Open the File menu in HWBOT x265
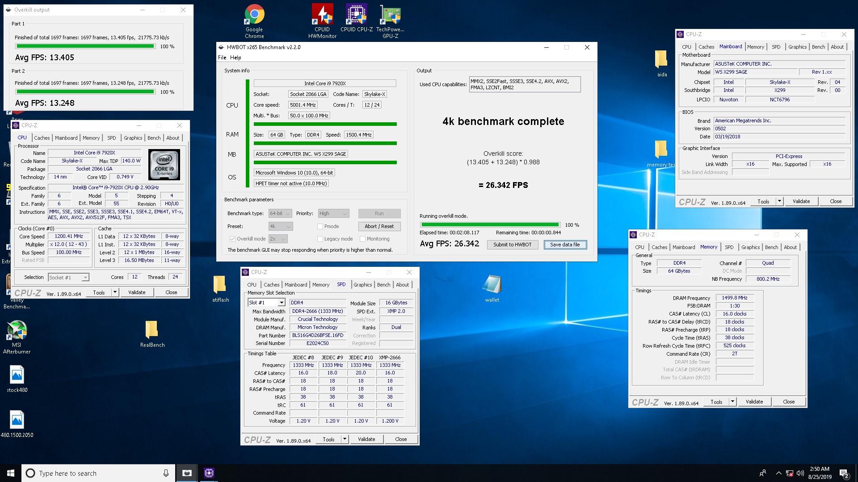 tap(222, 58)
